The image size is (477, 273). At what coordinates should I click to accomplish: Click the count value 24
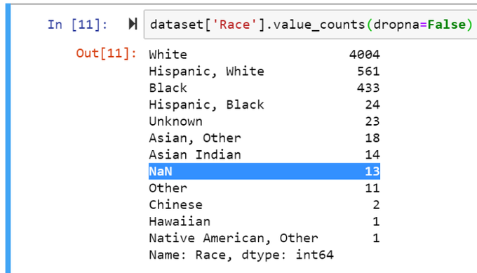click(372, 105)
